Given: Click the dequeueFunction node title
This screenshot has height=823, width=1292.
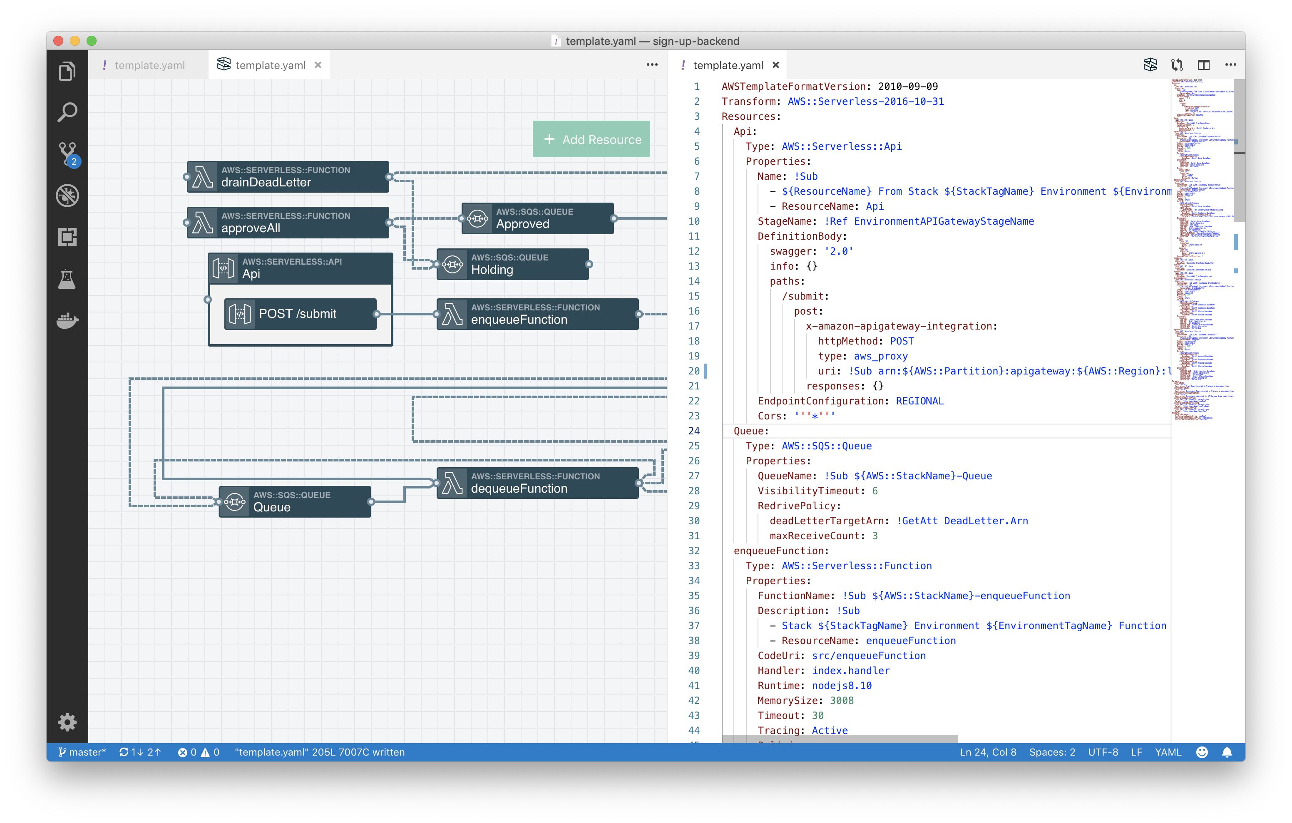Looking at the screenshot, I should [519, 489].
